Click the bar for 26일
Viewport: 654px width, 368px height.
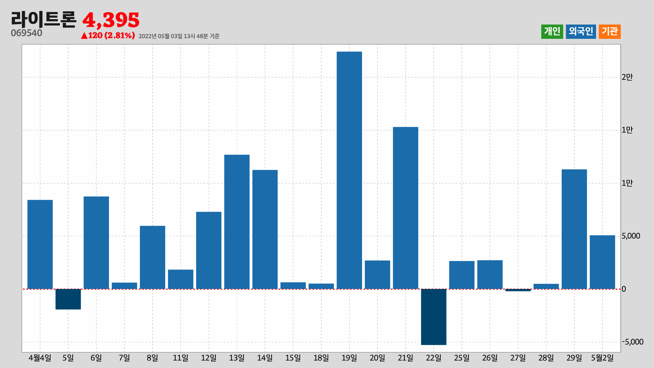coord(490,275)
